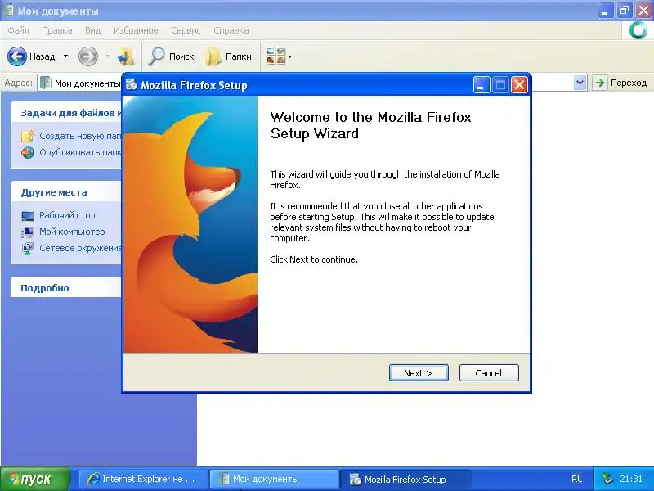Screen dimensions: 654x491
Task: Click Next to continue Firefox setup
Action: (x=419, y=373)
